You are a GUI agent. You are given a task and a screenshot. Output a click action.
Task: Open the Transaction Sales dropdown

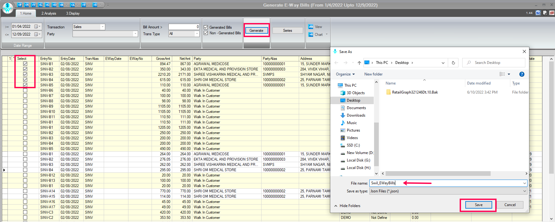tap(102, 27)
